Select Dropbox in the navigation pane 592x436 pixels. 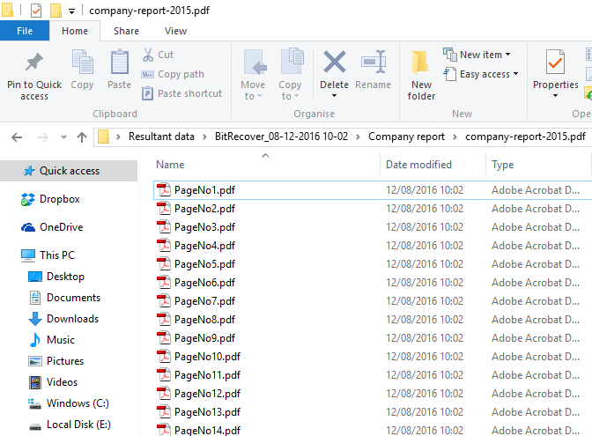pos(59,199)
